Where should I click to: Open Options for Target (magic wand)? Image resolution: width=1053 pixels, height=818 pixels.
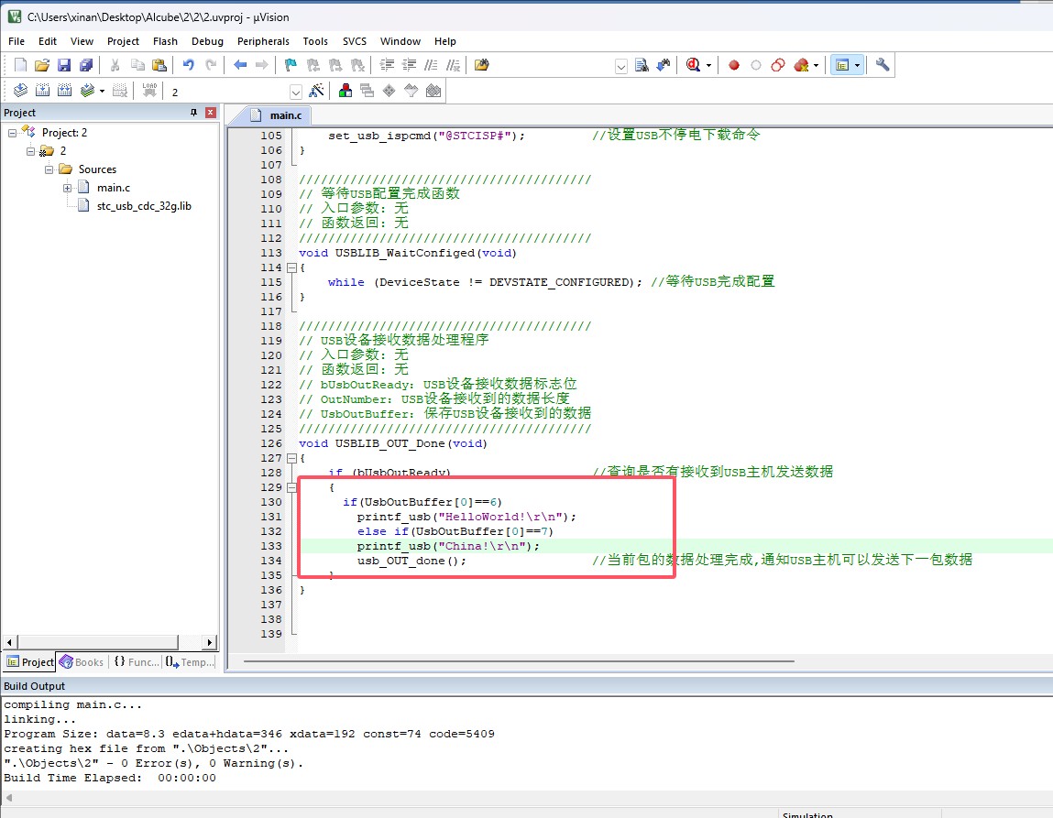point(316,91)
